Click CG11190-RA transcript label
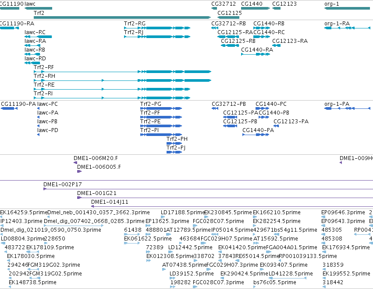 (17, 24)
